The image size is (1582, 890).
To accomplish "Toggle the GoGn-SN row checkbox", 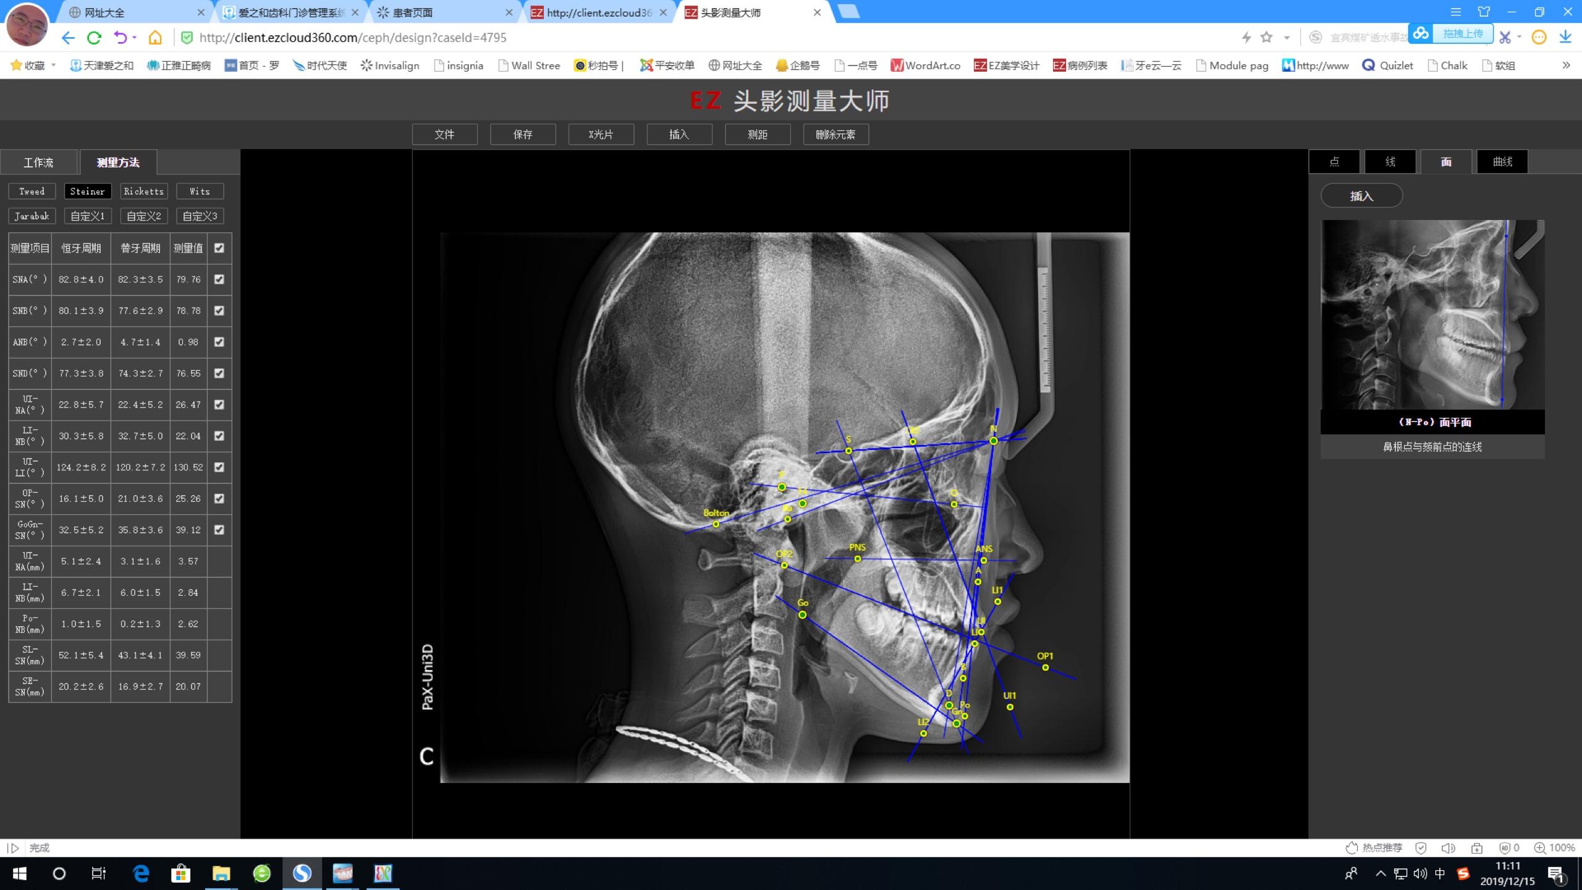I will (219, 530).
